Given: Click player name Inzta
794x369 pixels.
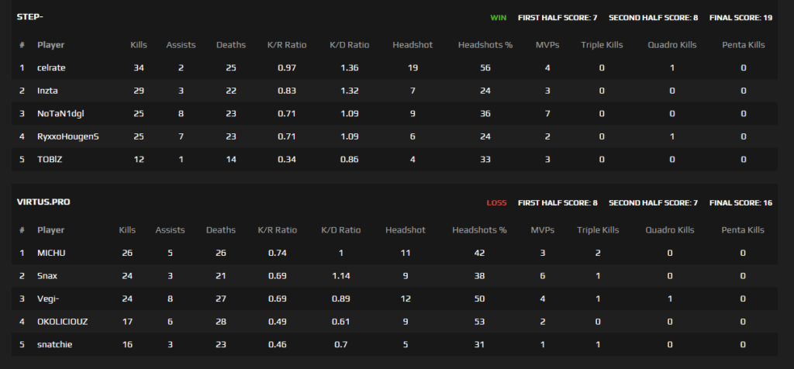Looking at the screenshot, I should 48,91.
